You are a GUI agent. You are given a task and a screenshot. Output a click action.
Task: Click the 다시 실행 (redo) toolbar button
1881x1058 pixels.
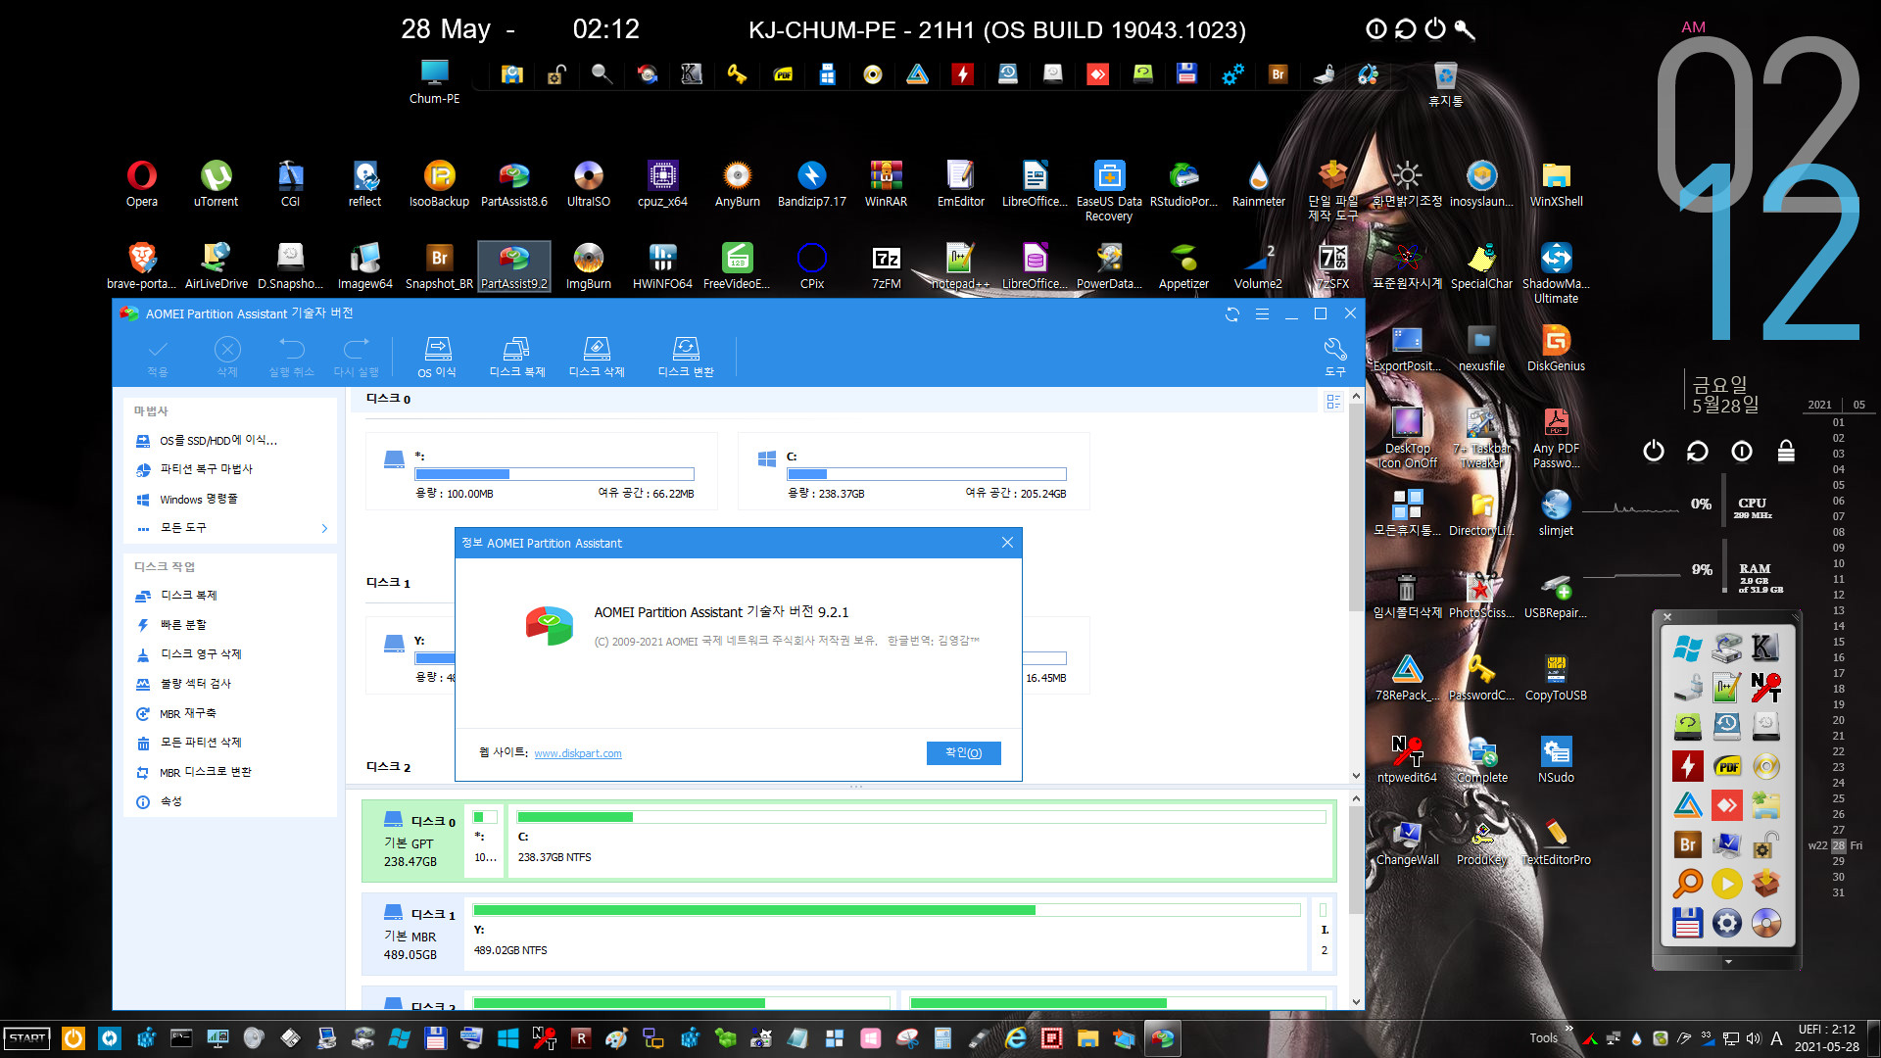(356, 357)
